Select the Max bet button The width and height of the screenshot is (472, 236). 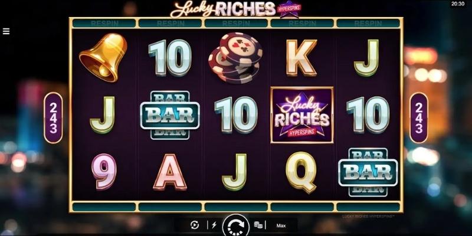pyautogui.click(x=281, y=225)
